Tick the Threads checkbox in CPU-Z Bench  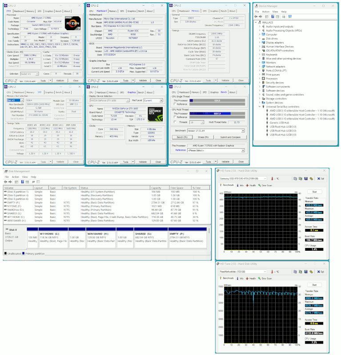[x=175, y=122]
